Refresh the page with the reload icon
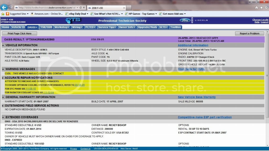The image size is (269, 151). 81,8
